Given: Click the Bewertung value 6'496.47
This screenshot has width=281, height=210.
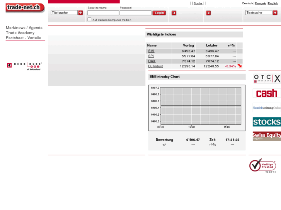Looking at the screenshot, I should coord(193,139).
